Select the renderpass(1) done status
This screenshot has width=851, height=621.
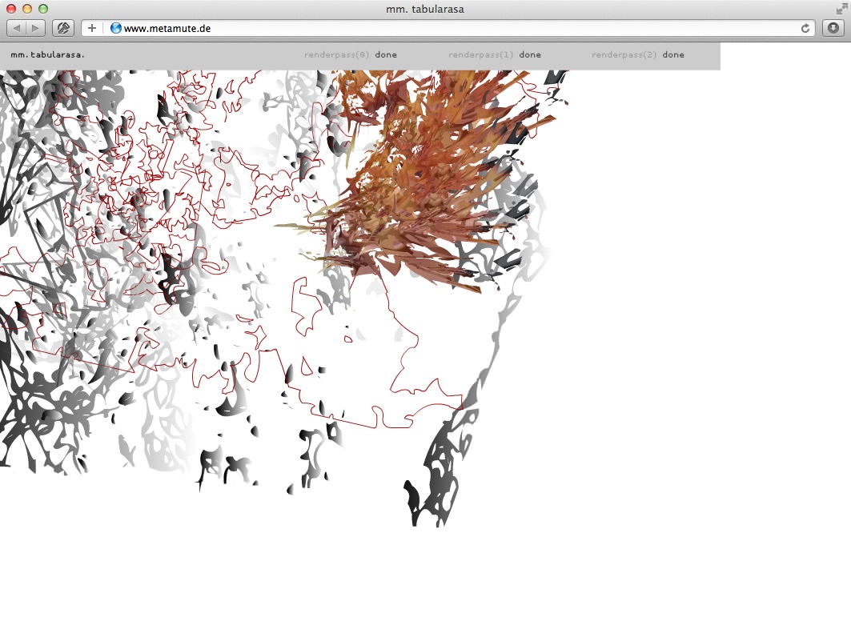[x=494, y=55]
